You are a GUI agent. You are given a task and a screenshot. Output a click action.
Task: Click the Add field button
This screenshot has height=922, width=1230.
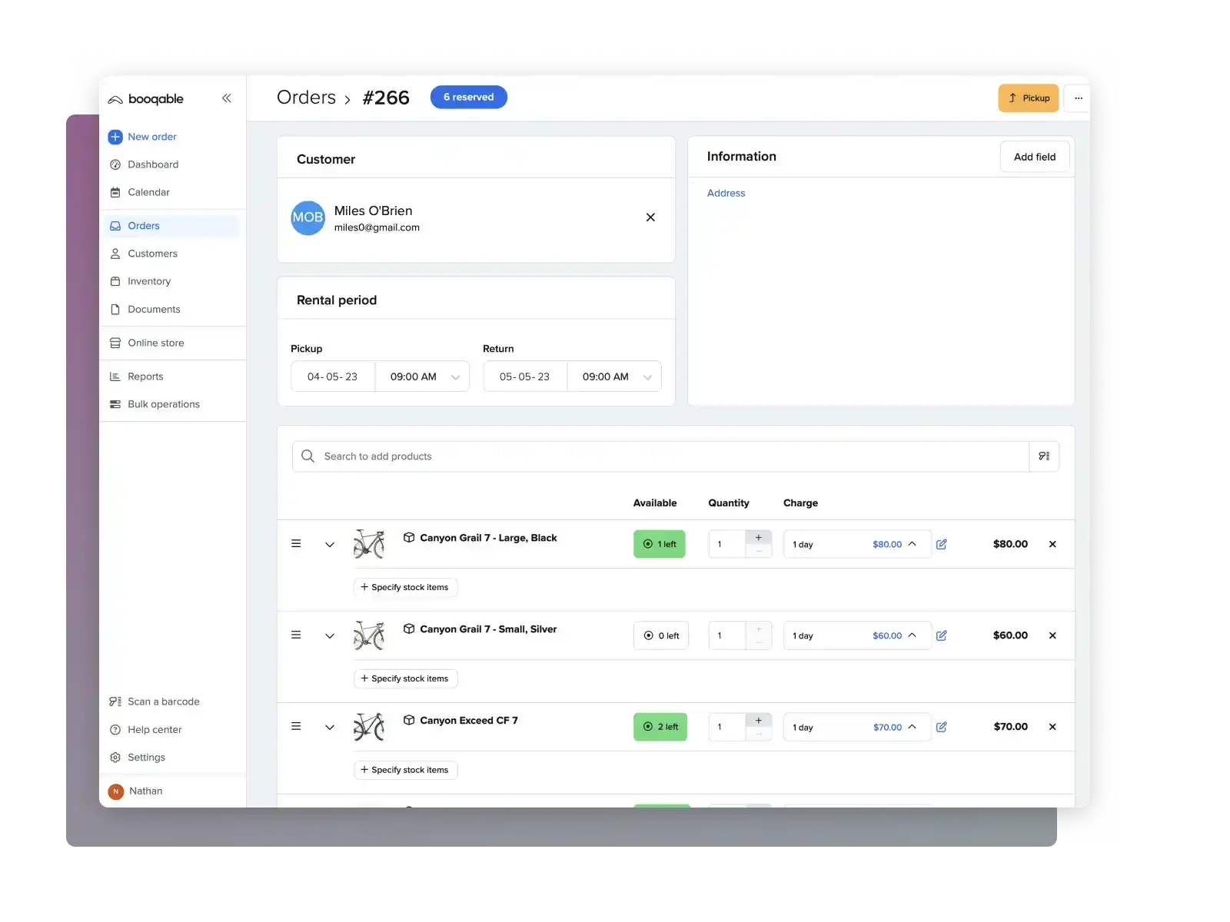click(1034, 157)
